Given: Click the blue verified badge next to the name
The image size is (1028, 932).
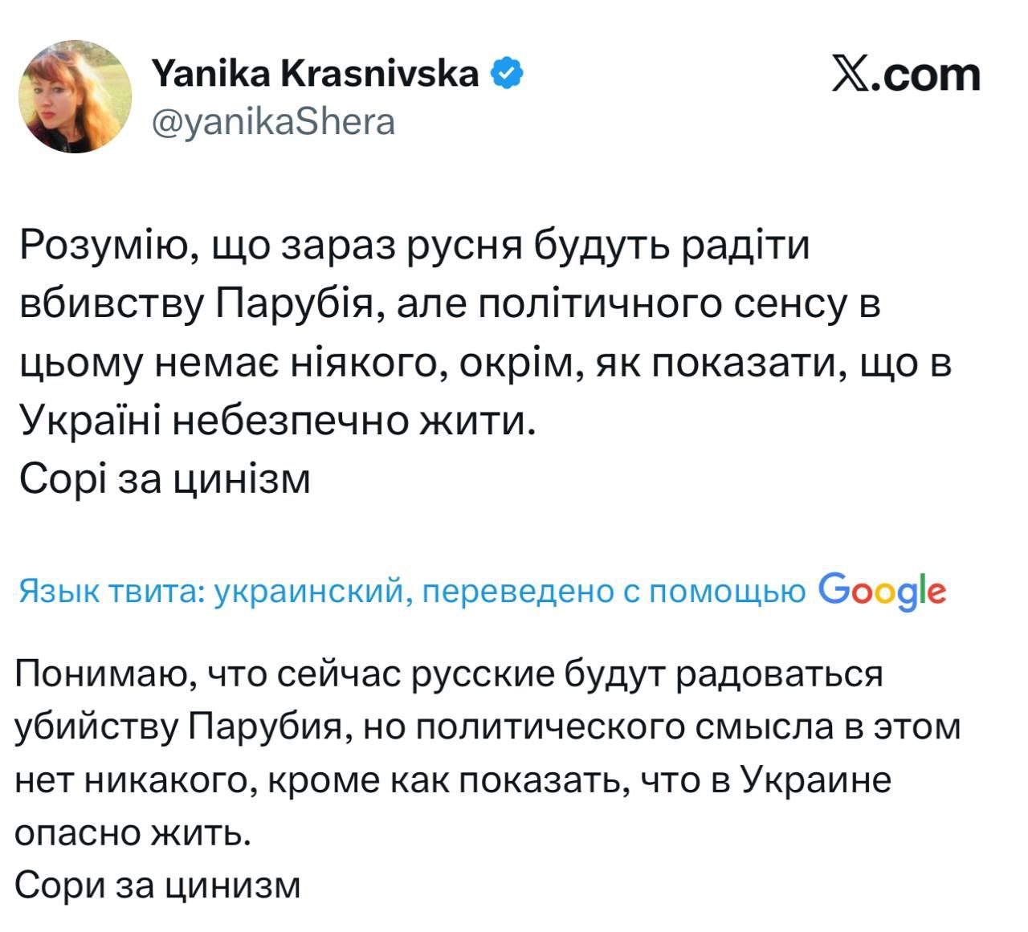Looking at the screenshot, I should coord(507,75).
